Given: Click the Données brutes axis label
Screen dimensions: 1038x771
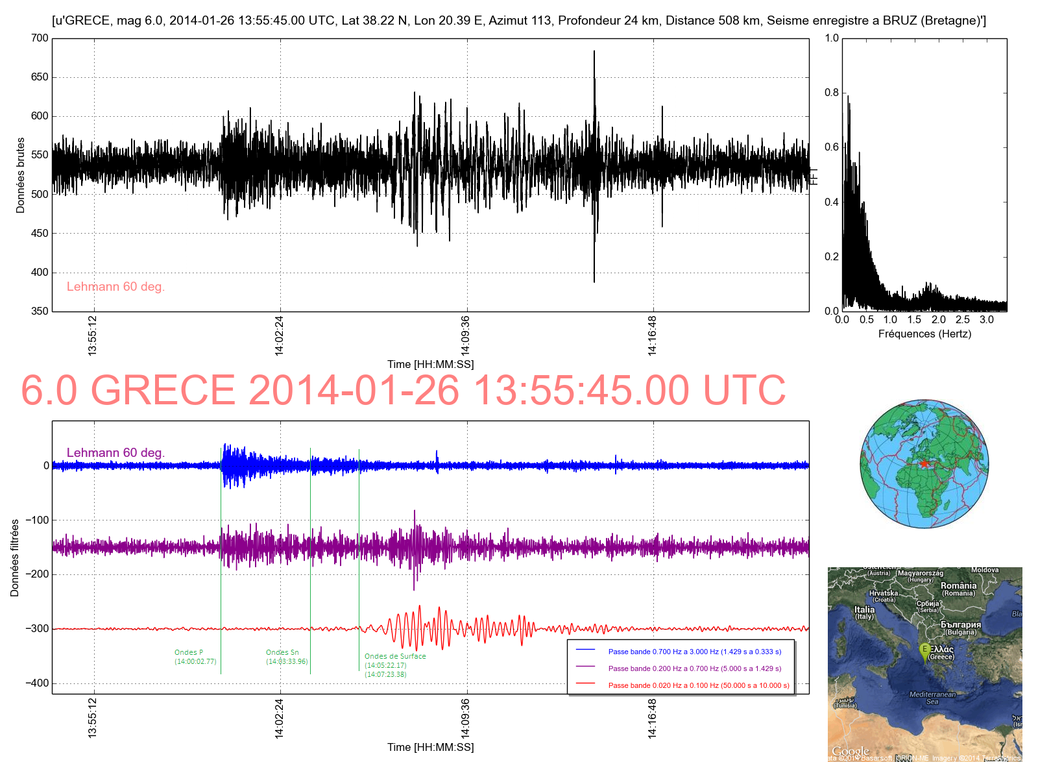Looking at the screenshot, I should click(21, 175).
